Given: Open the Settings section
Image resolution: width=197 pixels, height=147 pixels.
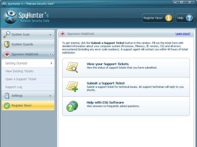Looking at the screenshot, I should [28, 96].
